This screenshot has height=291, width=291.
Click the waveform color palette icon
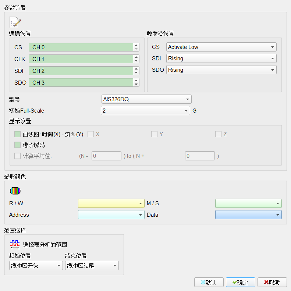15,191
